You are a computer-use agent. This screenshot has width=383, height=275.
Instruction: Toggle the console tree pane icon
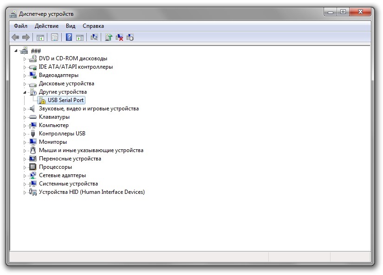(x=40, y=38)
